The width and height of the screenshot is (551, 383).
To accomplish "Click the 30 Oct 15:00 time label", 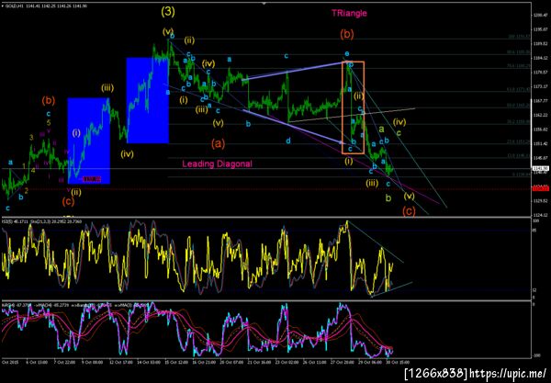I will [x=397, y=362].
